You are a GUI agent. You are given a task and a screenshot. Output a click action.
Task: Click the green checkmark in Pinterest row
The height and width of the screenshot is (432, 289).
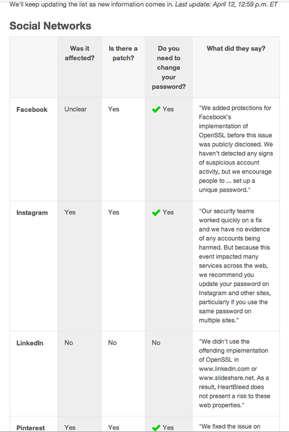pyautogui.click(x=156, y=428)
